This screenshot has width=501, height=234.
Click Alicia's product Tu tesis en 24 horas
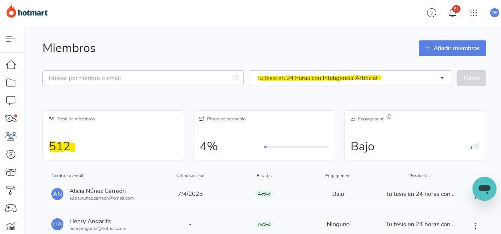[420, 194]
